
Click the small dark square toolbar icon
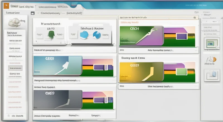click(33, 13)
